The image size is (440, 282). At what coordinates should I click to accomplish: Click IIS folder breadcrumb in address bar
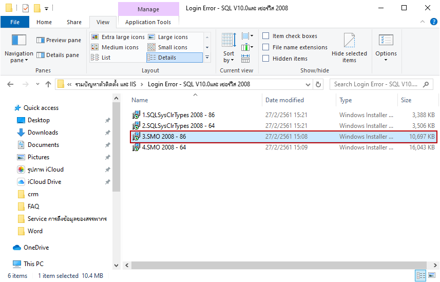pos(106,84)
